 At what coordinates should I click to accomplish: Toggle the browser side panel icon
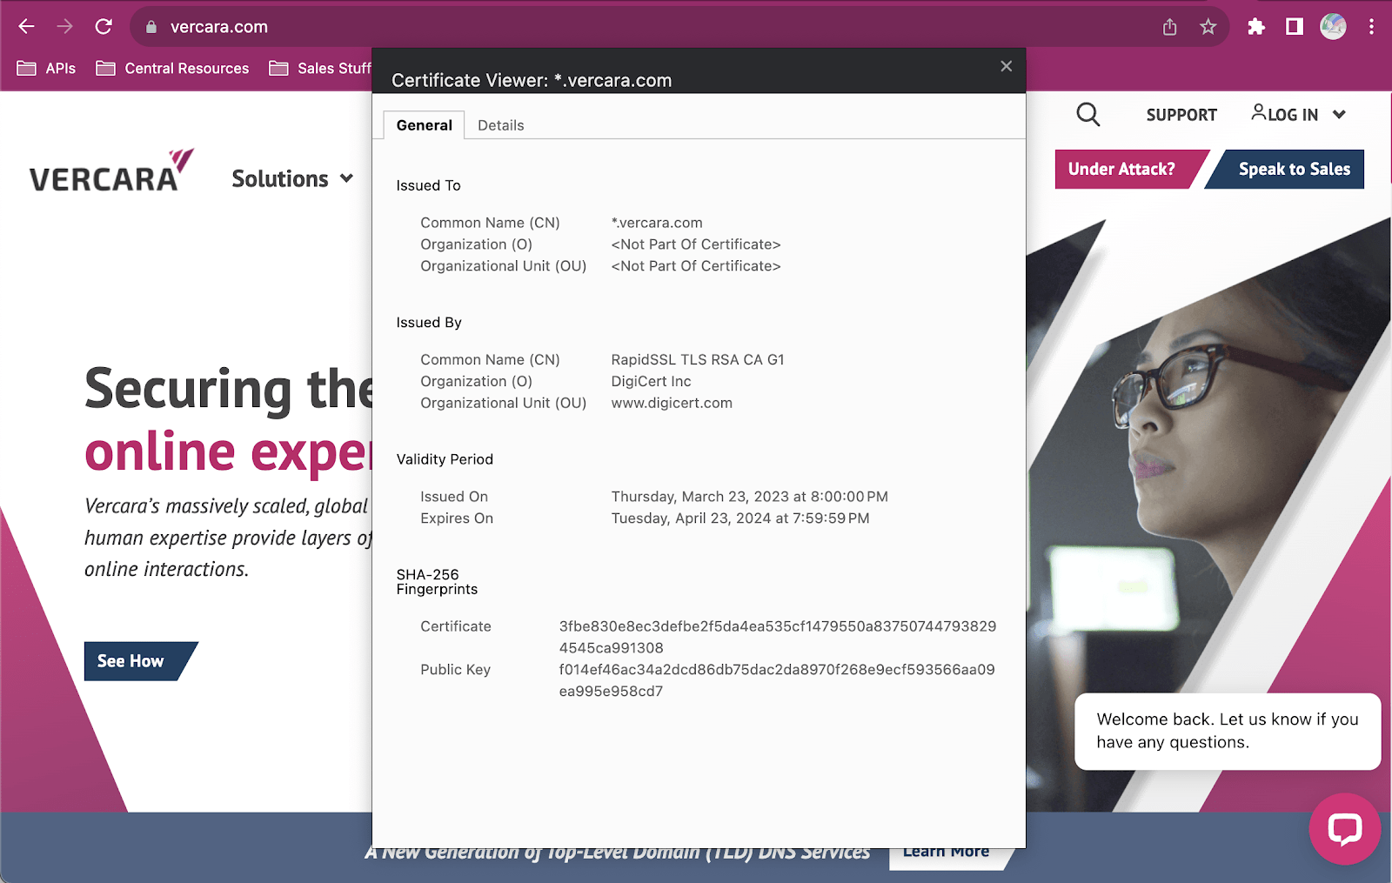tap(1295, 27)
